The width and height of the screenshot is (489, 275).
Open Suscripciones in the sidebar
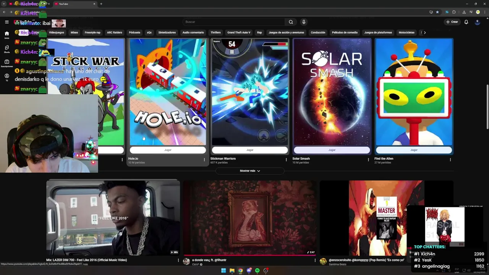tap(6, 63)
